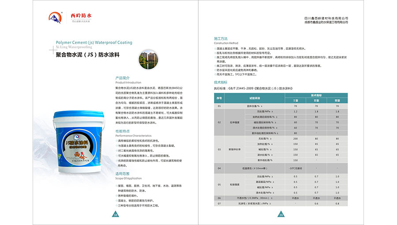Click the company name 四川鑫西岭建材科技有限公司

tap(326, 18)
